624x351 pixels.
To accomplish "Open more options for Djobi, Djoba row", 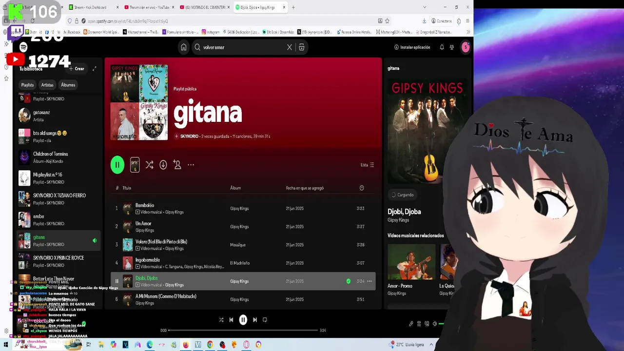I will tap(369, 281).
